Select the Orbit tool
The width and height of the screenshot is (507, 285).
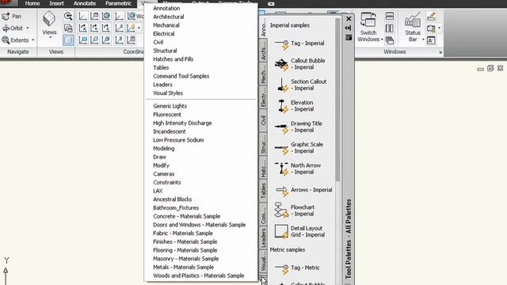[13, 28]
